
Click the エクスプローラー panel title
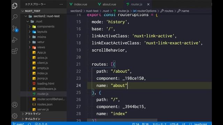(x=36, y=4)
